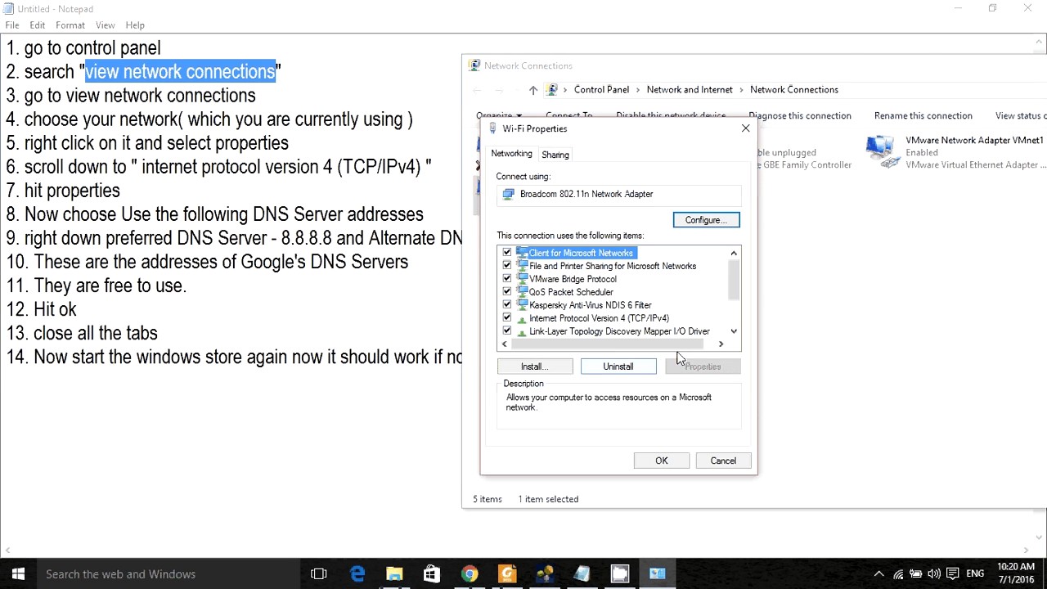The width and height of the screenshot is (1047, 589).
Task: Click the Configure button
Action: (x=706, y=220)
